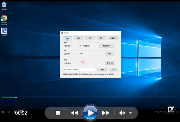
Task: Click the 应用端口: label
Action: [x=68, y=54]
